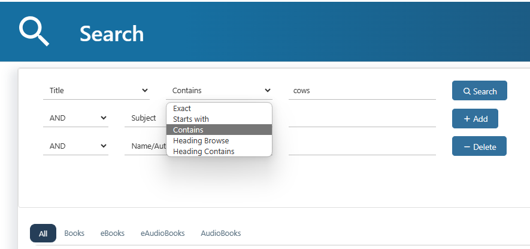Click the Search button with magnifier icon
530x249 pixels.
click(479, 91)
